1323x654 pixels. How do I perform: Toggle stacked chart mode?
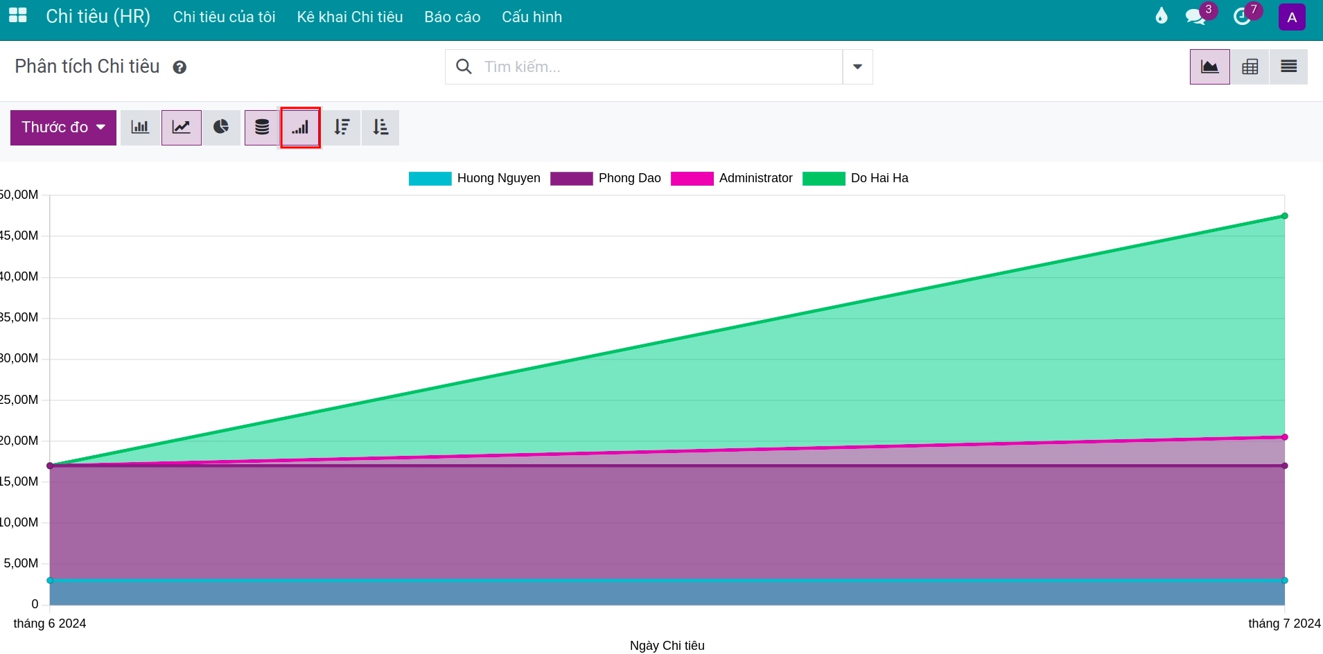(x=262, y=127)
